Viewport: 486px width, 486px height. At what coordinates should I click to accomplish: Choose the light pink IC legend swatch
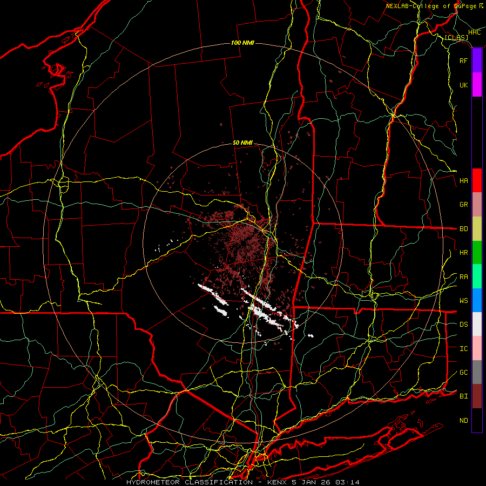tap(477, 348)
